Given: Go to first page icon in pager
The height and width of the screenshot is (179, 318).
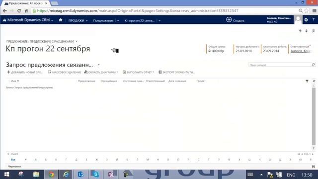Looking at the screenshot, I should pos(299,154).
